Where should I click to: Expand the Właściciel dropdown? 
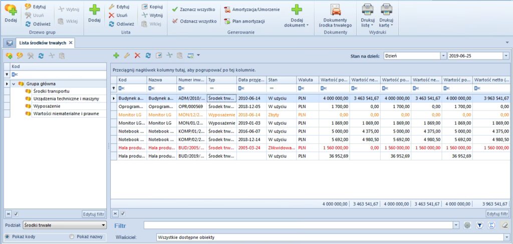506,237
